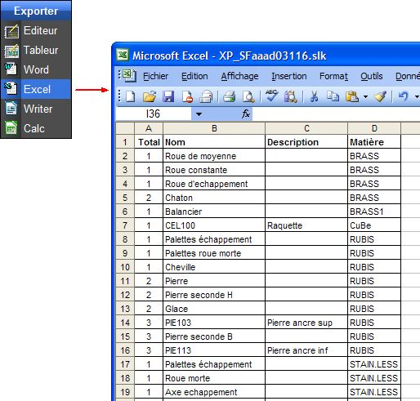Select column C header
This screenshot has width=420, height=401.
point(306,128)
